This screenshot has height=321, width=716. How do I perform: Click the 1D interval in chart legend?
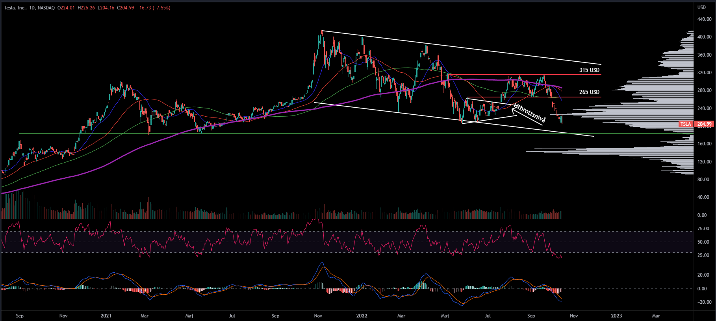tap(32, 8)
